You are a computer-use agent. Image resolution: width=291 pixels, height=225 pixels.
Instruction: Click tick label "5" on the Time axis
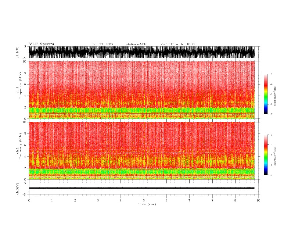(x=144, y=200)
